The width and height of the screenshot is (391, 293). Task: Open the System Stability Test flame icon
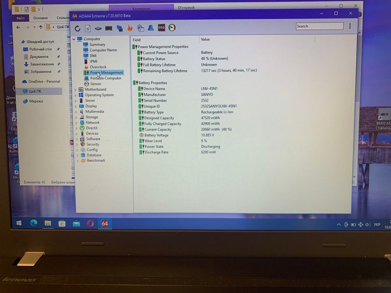click(130, 28)
